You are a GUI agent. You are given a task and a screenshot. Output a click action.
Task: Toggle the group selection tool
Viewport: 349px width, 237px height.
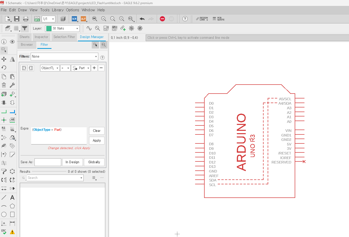tap(4, 50)
